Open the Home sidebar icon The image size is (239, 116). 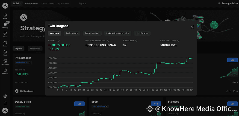5,16
